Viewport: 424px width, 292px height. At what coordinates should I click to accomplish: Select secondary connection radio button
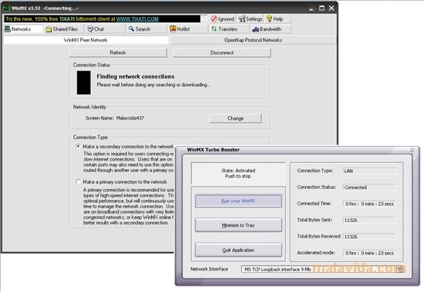tap(78, 147)
